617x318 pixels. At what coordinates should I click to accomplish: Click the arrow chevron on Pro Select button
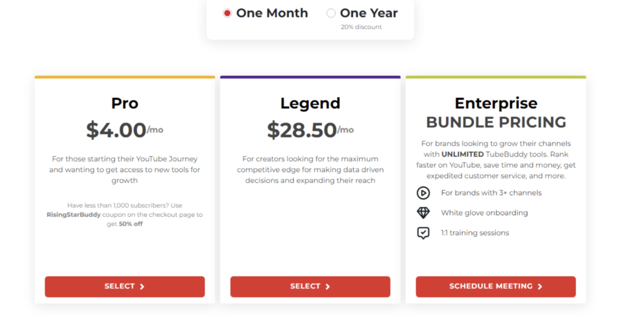142,287
